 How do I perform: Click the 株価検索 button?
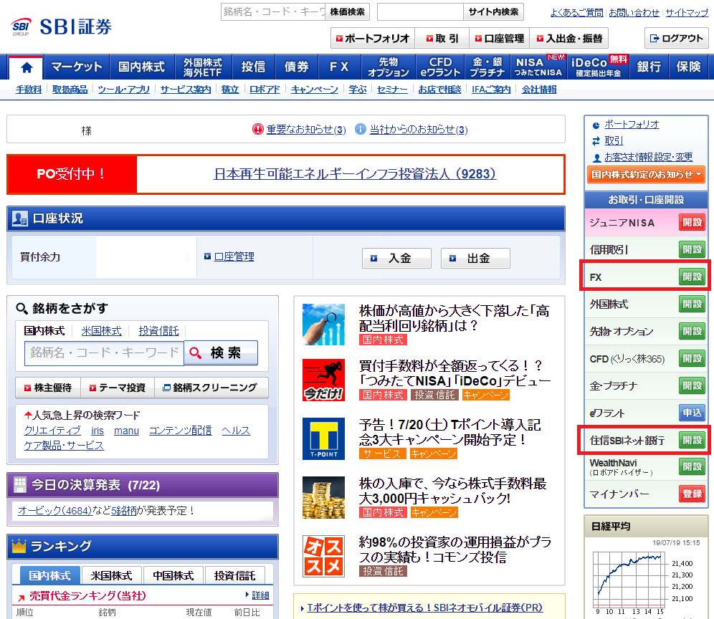pyautogui.click(x=347, y=12)
